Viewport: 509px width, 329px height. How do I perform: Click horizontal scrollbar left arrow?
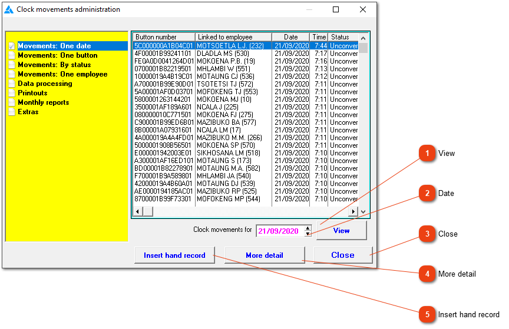[x=138, y=211]
